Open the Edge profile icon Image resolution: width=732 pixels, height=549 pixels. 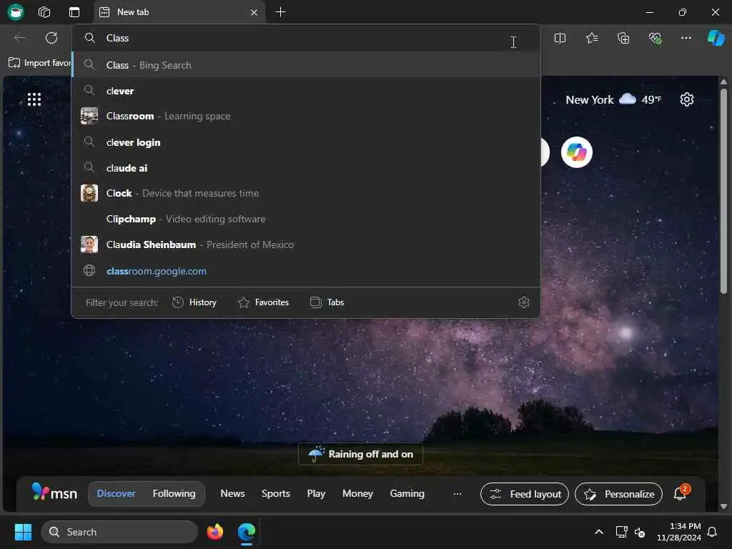[x=16, y=11]
